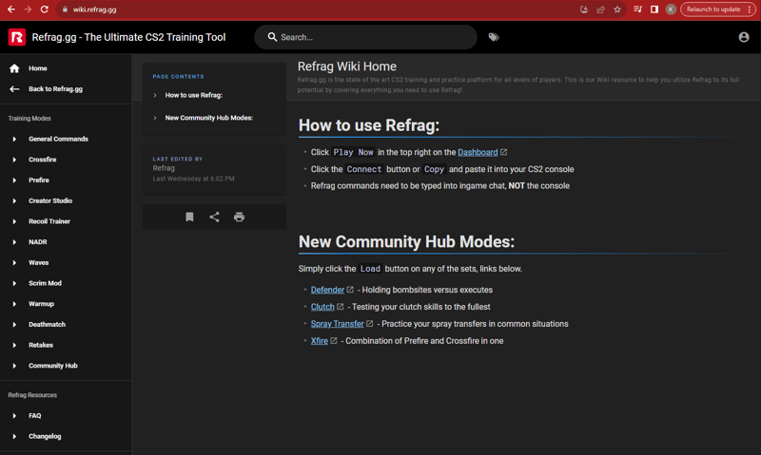The width and height of the screenshot is (761, 455).
Task: Open the Spray Transfer link
Action: click(x=338, y=324)
